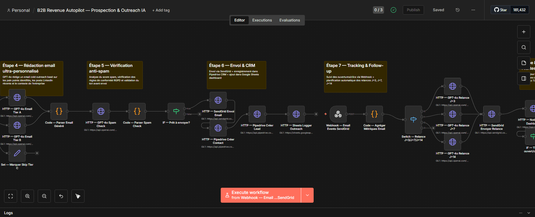Screen dimensions: 535x217
Task: Expand the Logs panel chevron
Action: coord(529,213)
